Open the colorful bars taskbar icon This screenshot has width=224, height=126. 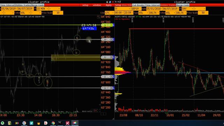pos(17,123)
